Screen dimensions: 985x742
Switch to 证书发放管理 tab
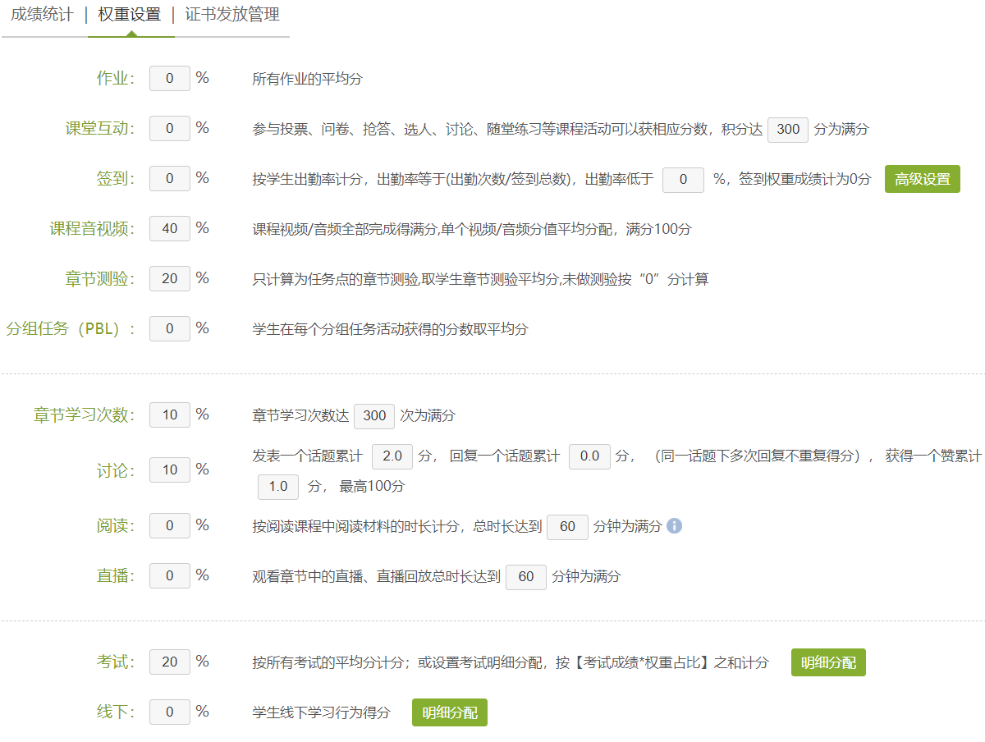232,15
